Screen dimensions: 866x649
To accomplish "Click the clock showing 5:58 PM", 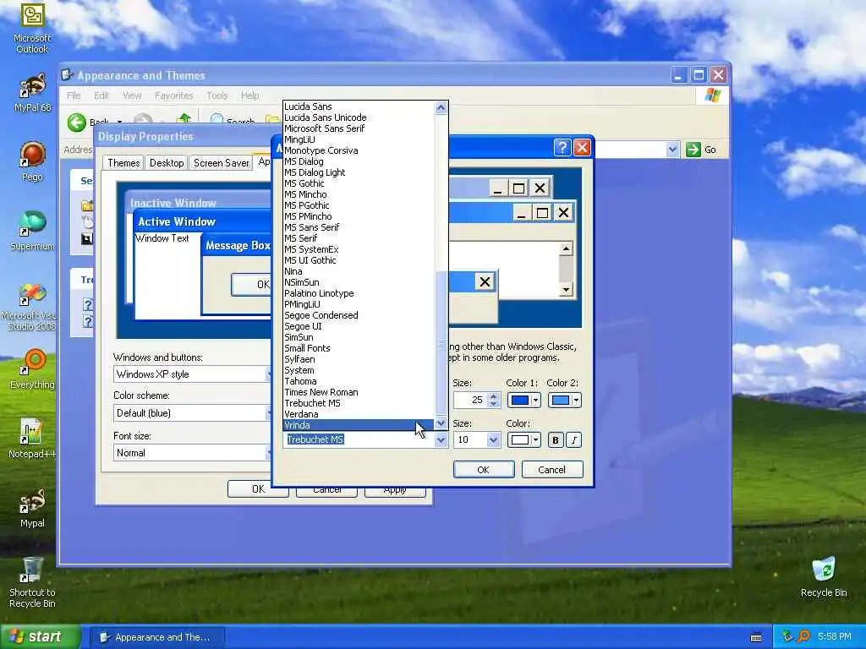I will coord(835,637).
